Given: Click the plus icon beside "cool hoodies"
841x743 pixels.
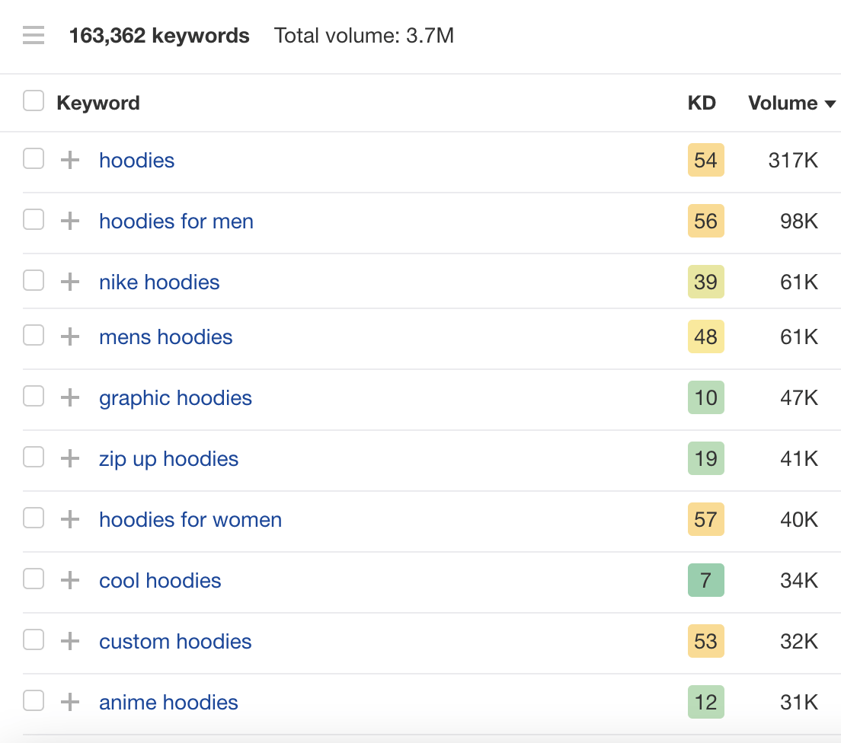Looking at the screenshot, I should (x=69, y=580).
